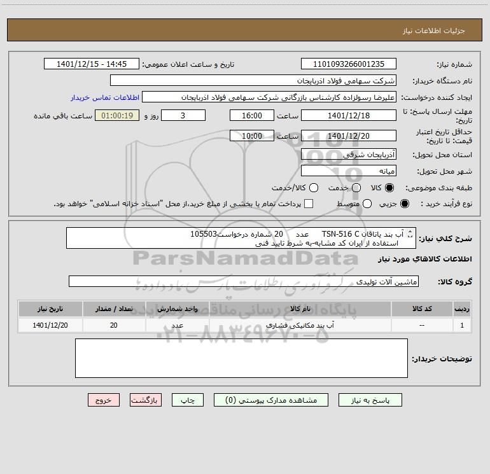Viewport: 490px width, 474px height.
Task: Click the price validity date 1401/12/20
Action: 349,136
